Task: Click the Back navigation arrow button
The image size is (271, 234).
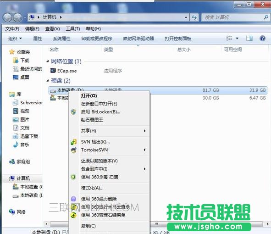Action: coord(7,17)
